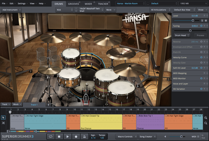
Task: Select the arrow pointer tool
Action: [x=3, y=118]
